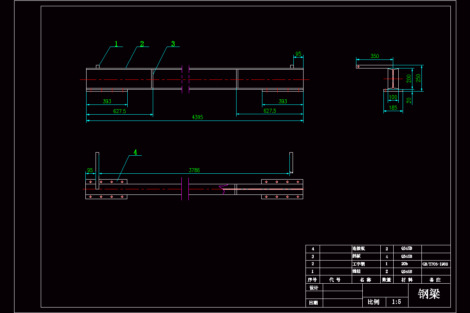Click the 比例 label in the title block
Viewport: 470px width, 313px height.
coord(373,302)
